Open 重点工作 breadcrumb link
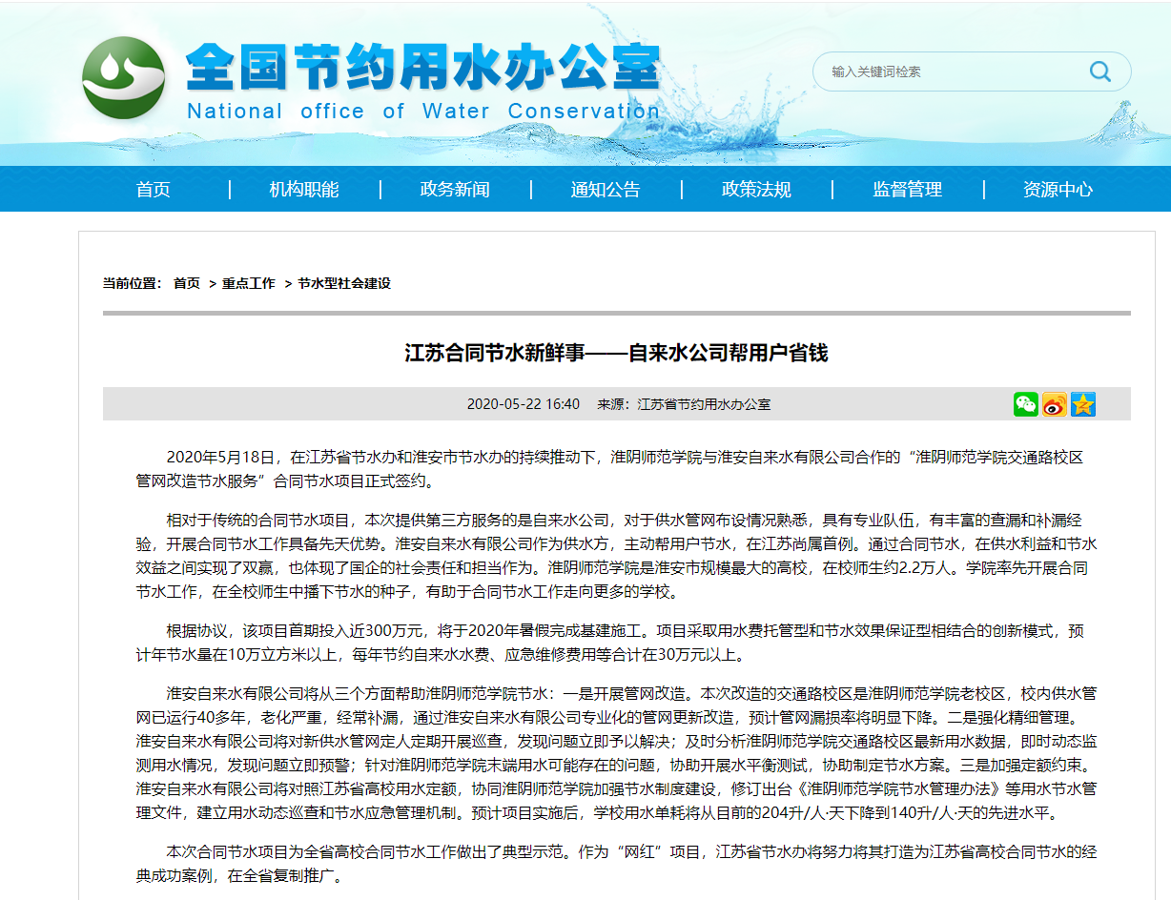 point(249,283)
